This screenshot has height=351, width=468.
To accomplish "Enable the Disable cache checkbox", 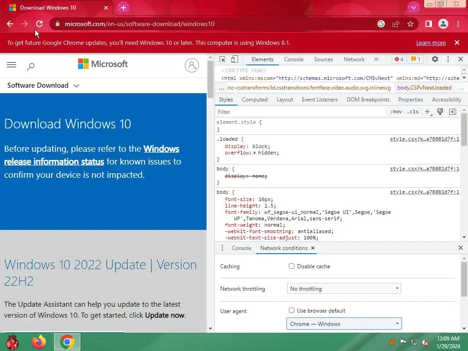I will tap(292, 266).
